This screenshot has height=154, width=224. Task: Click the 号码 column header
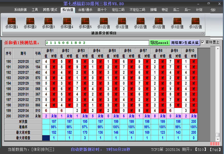point(38,53)
